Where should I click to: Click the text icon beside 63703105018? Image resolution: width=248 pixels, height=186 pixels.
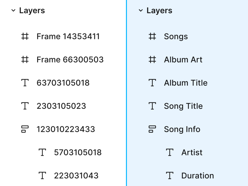click(25, 83)
